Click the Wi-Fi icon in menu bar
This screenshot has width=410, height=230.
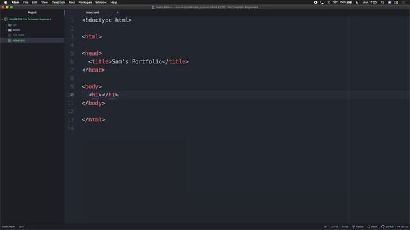[335, 3]
